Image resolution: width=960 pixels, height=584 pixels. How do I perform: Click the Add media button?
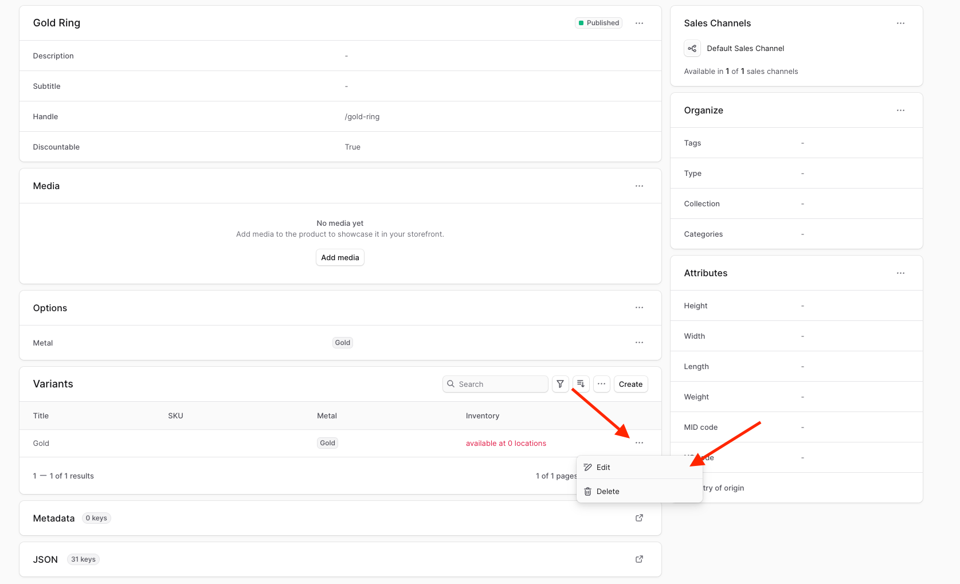coord(340,257)
